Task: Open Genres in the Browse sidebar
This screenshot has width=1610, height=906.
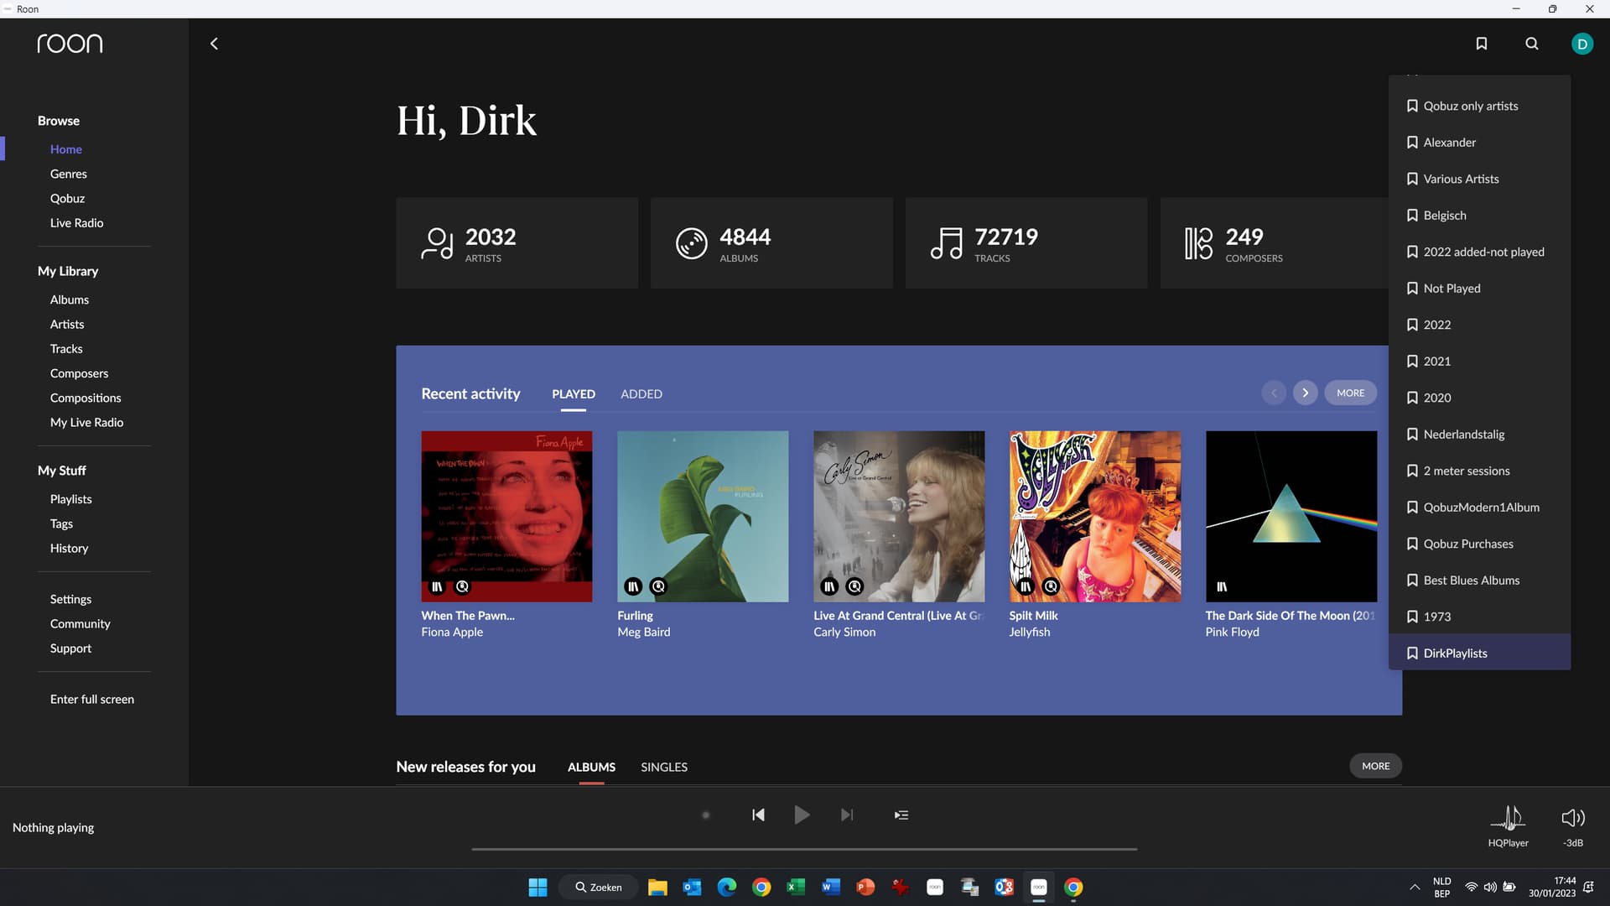Action: tap(68, 174)
